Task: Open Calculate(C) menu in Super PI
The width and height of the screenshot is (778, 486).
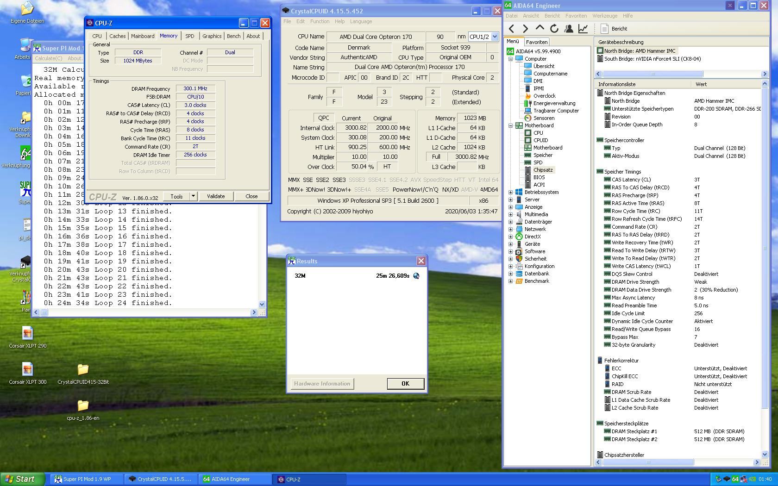Action: point(48,58)
